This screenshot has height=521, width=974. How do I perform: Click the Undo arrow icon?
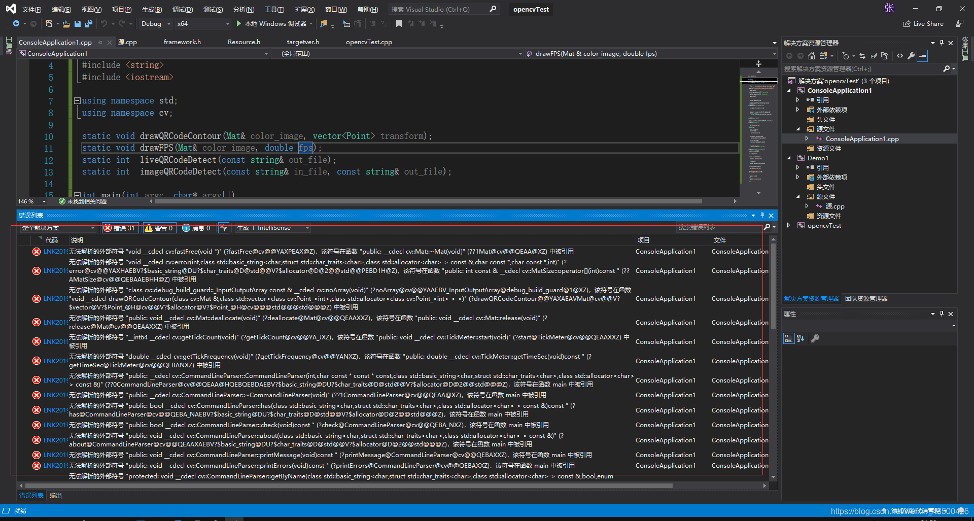click(104, 23)
